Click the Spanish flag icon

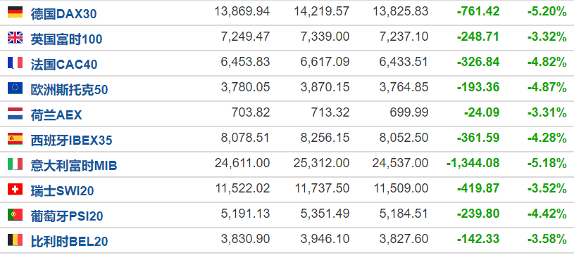click(x=15, y=139)
